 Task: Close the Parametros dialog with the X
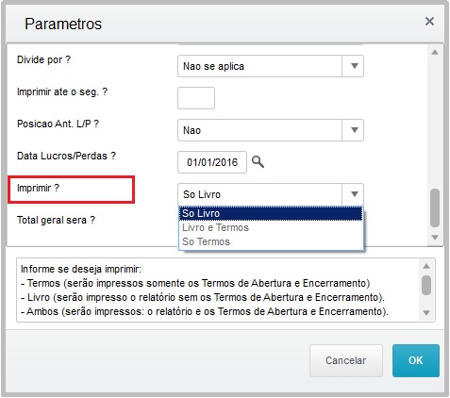429,22
